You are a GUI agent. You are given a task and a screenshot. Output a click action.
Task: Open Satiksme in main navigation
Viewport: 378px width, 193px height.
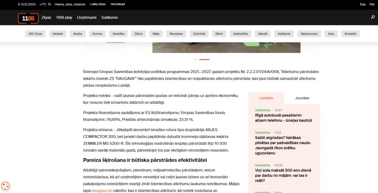(x=110, y=17)
